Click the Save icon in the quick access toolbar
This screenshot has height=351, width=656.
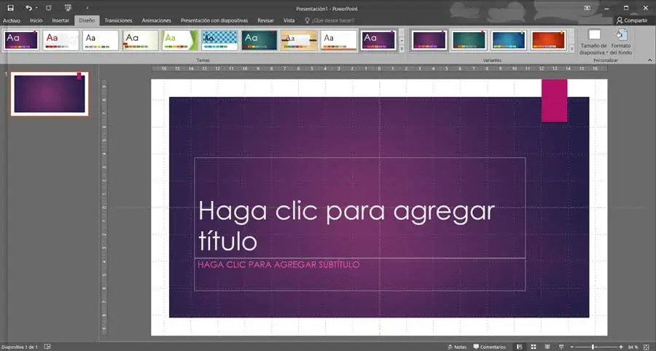(11, 8)
